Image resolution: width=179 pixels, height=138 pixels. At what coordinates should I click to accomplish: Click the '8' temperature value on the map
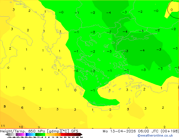[5, 106]
